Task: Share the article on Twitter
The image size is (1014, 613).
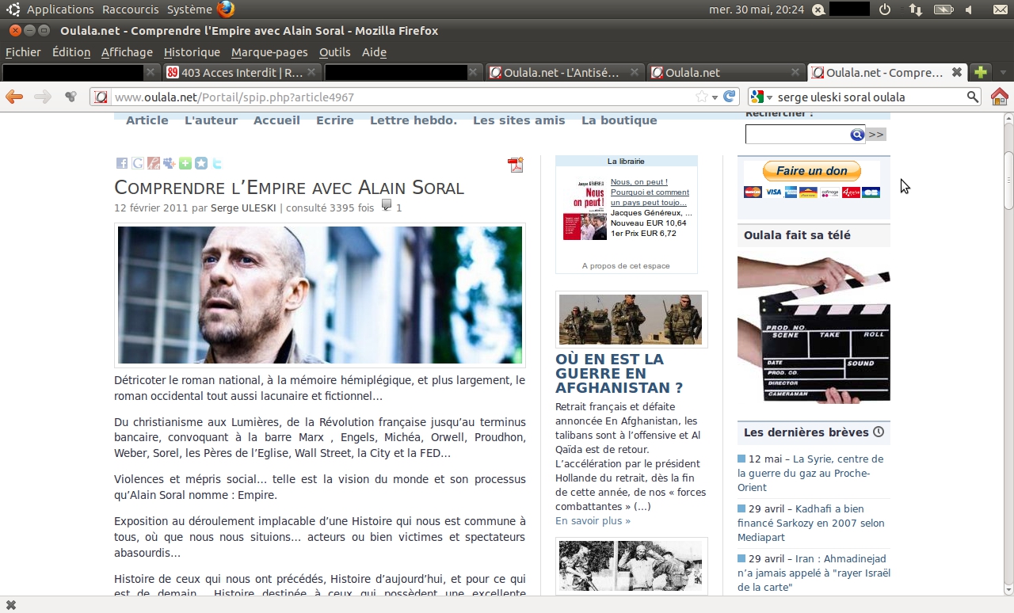Action: tap(217, 163)
